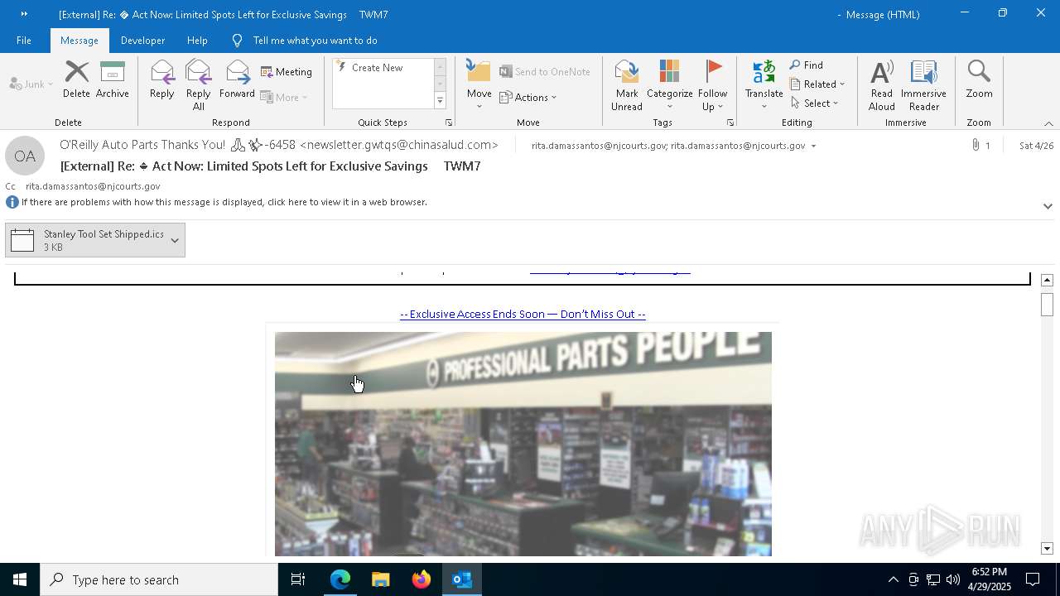
Task: Click Cc recipient rita.damassantos@njcourts.gov
Action: [93, 186]
